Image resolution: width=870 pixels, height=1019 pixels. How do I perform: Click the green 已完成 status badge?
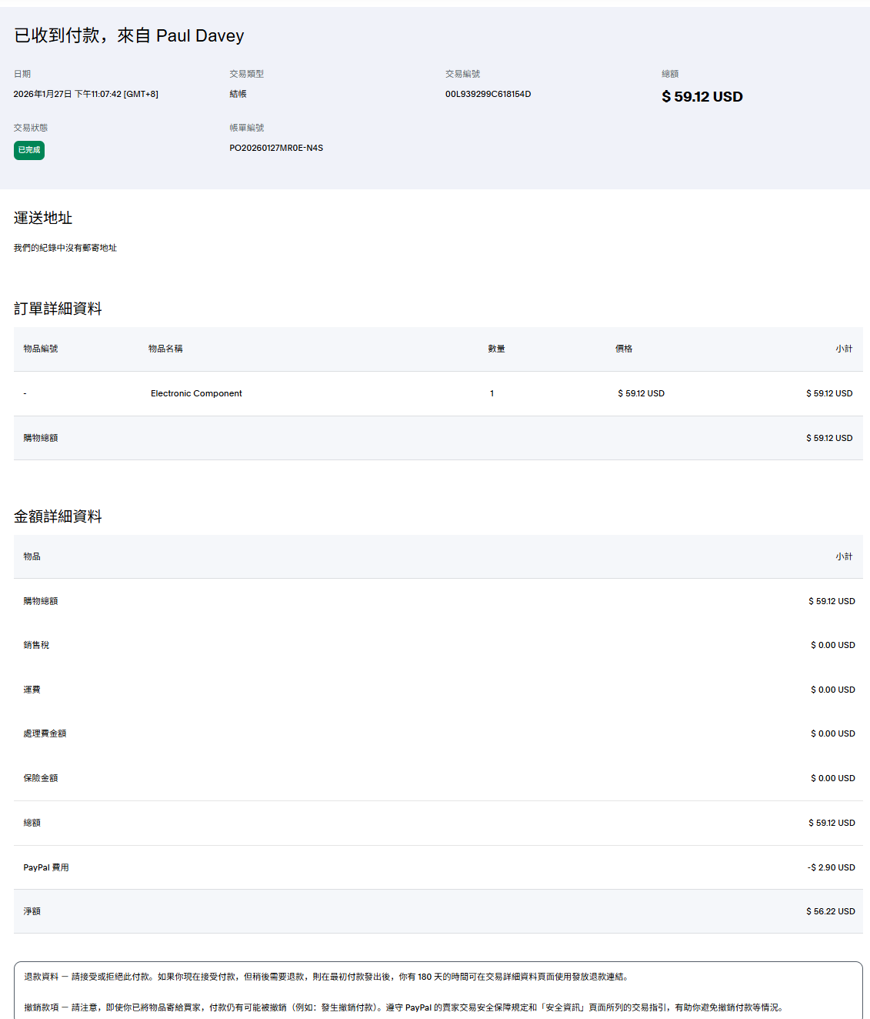pyautogui.click(x=29, y=150)
